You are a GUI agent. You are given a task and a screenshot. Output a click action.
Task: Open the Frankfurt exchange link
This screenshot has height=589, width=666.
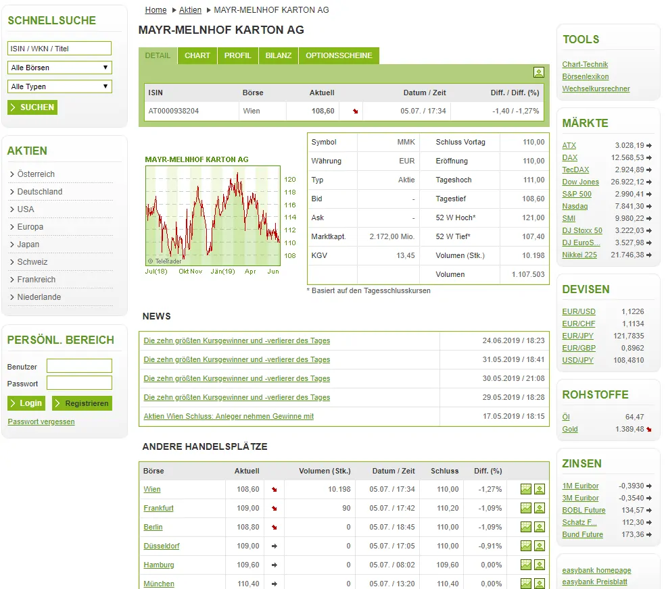point(158,509)
